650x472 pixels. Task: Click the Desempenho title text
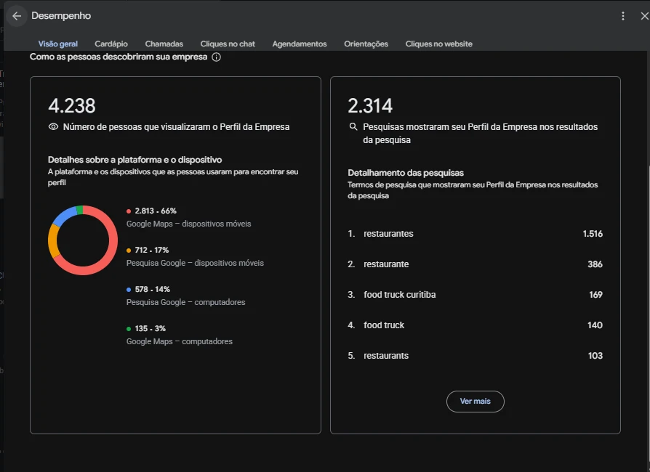[x=61, y=16]
